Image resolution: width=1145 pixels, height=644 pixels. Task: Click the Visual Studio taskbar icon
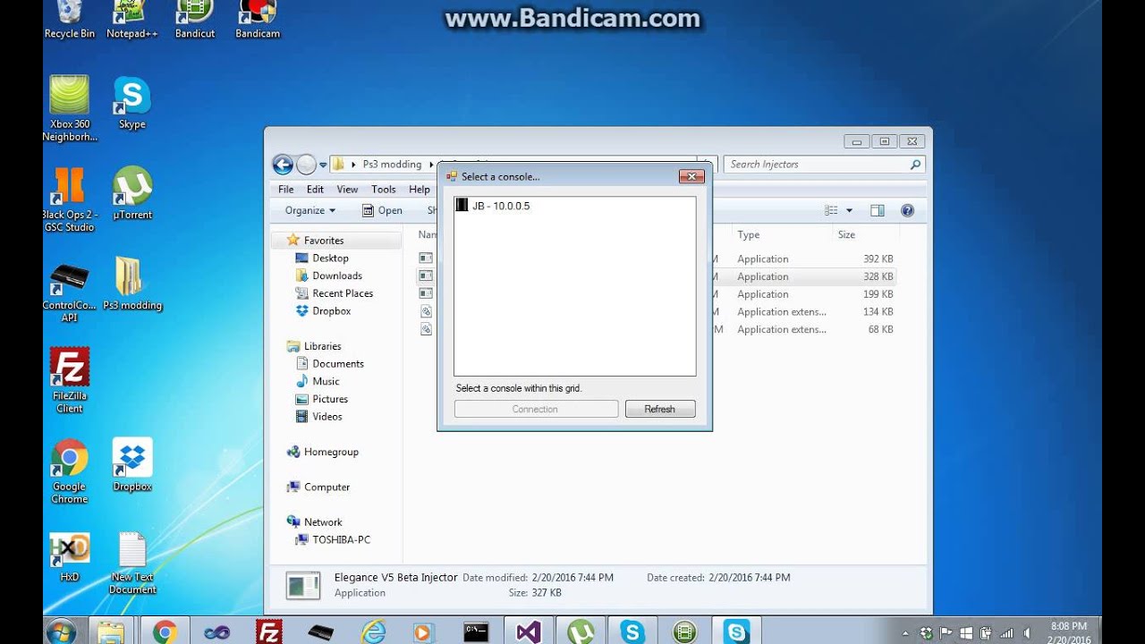click(528, 631)
